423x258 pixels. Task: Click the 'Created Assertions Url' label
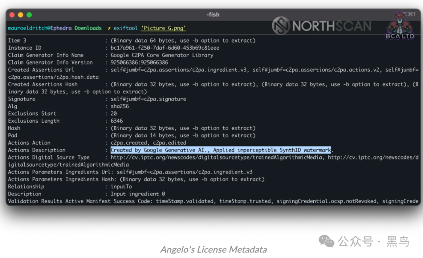tap(41, 70)
